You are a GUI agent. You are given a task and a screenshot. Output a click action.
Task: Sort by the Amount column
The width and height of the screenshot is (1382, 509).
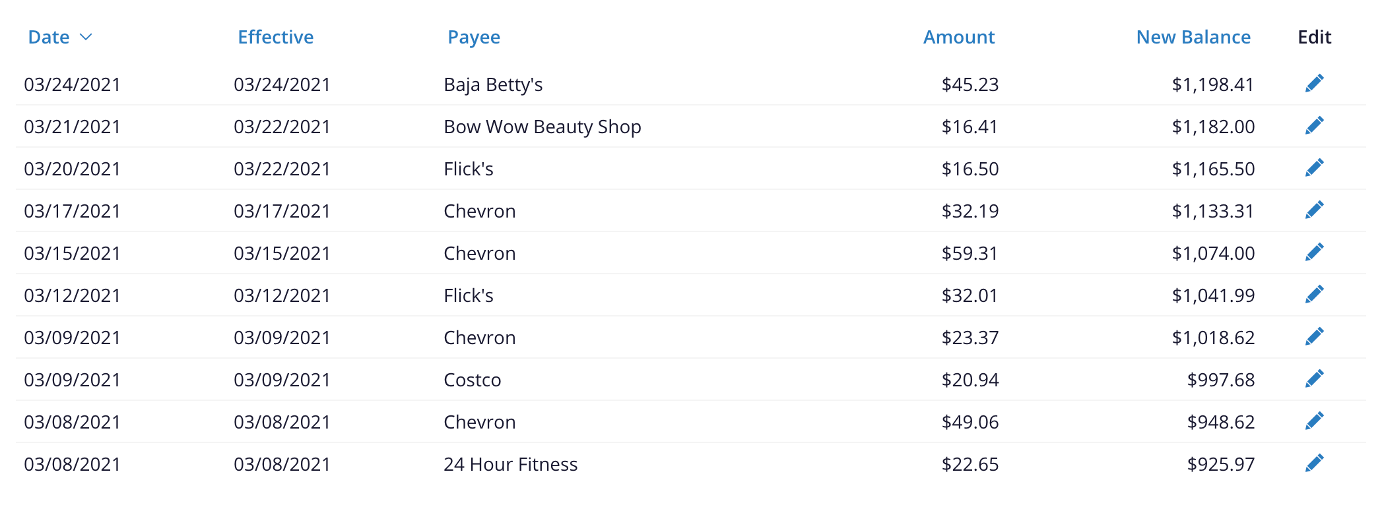pyautogui.click(x=958, y=38)
